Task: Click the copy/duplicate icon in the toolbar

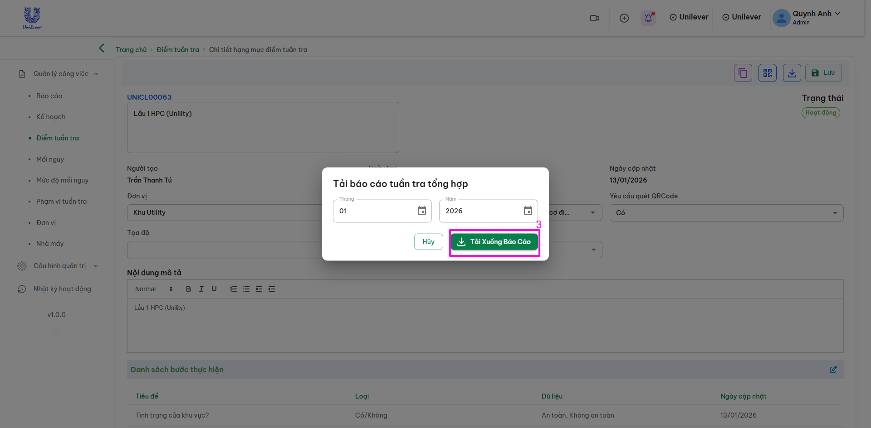Action: tap(743, 73)
